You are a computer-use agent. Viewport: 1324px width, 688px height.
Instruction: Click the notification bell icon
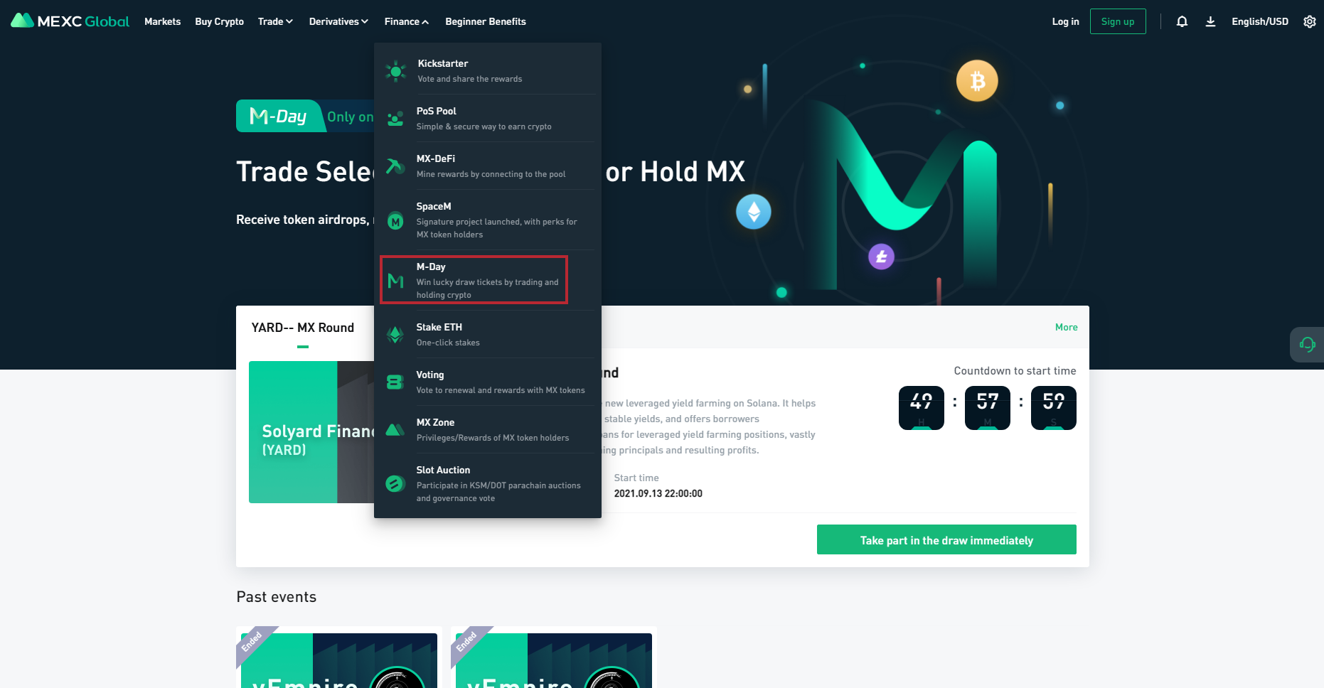pos(1182,21)
